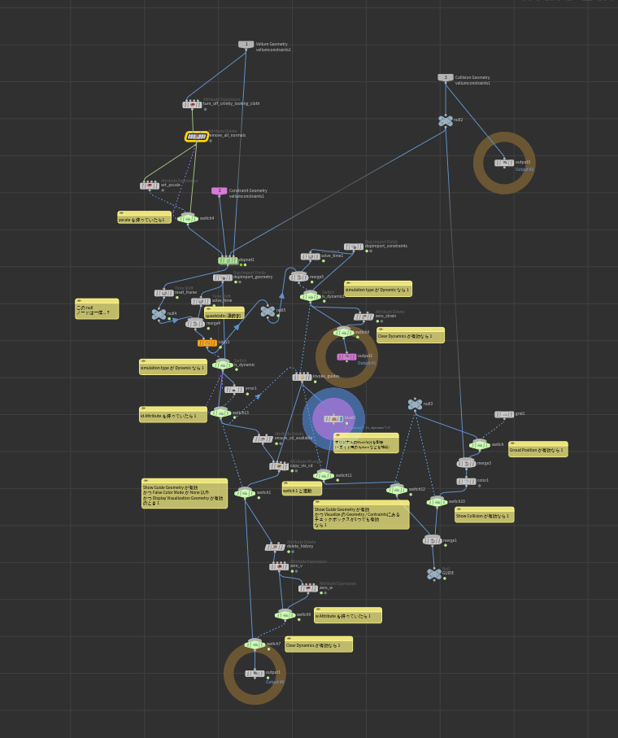
Task: Click the switch1 node
Action: click(245, 493)
